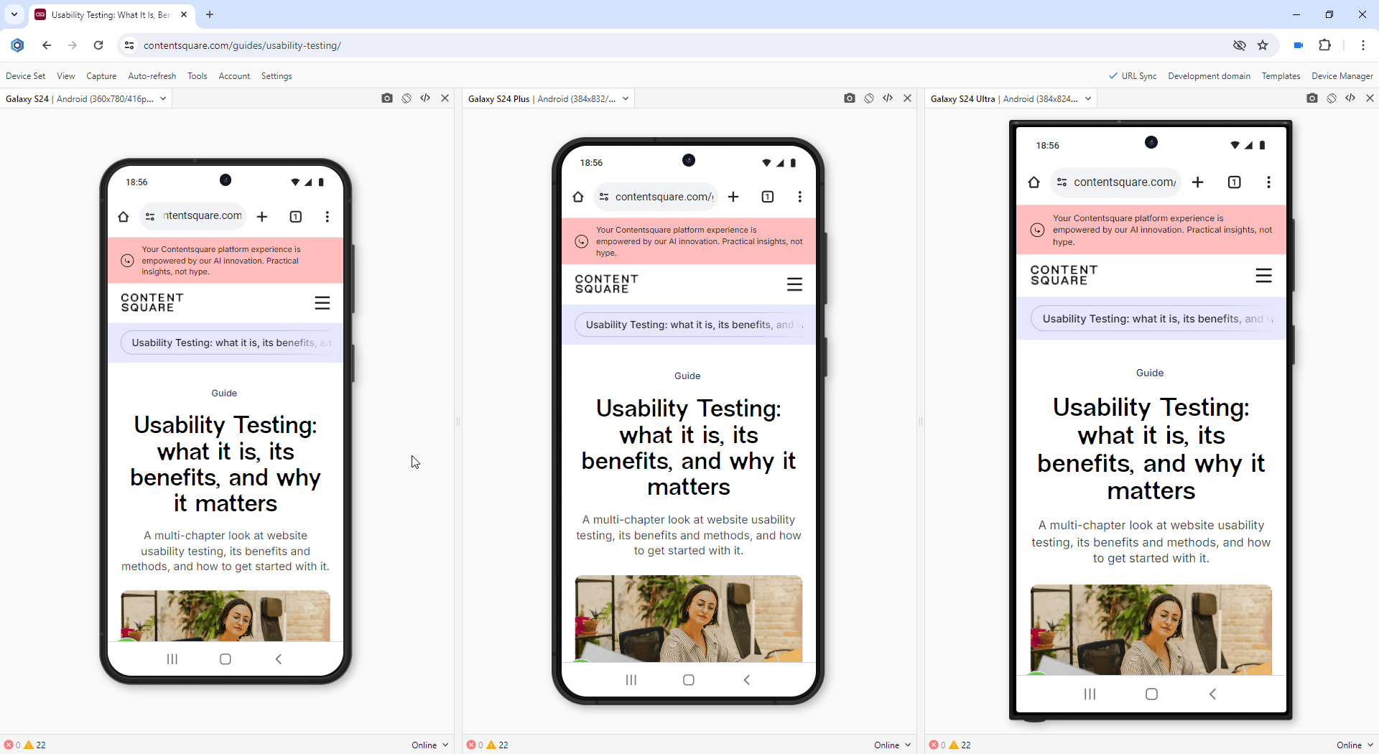Open the Device Manager
This screenshot has width=1379, height=754.
pyautogui.click(x=1342, y=75)
